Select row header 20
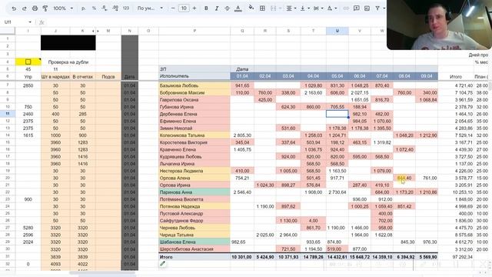This screenshot has height=277, width=492. coord(8,178)
